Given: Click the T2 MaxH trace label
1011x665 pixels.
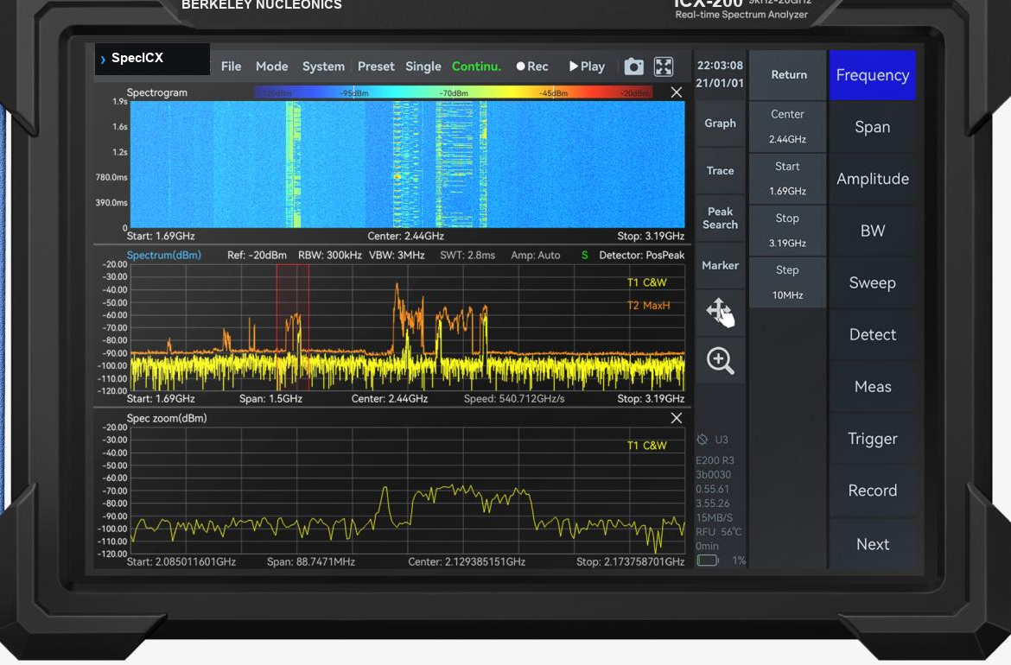Looking at the screenshot, I should 648,306.
